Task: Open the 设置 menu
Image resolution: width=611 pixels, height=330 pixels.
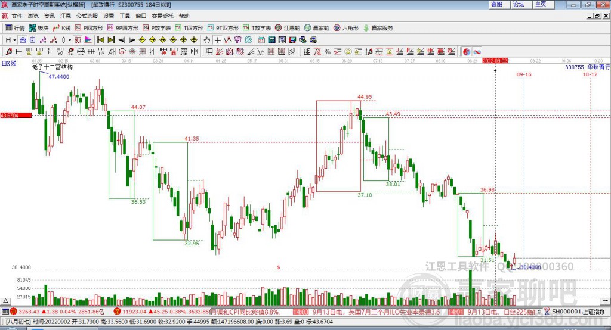Action: (x=109, y=16)
